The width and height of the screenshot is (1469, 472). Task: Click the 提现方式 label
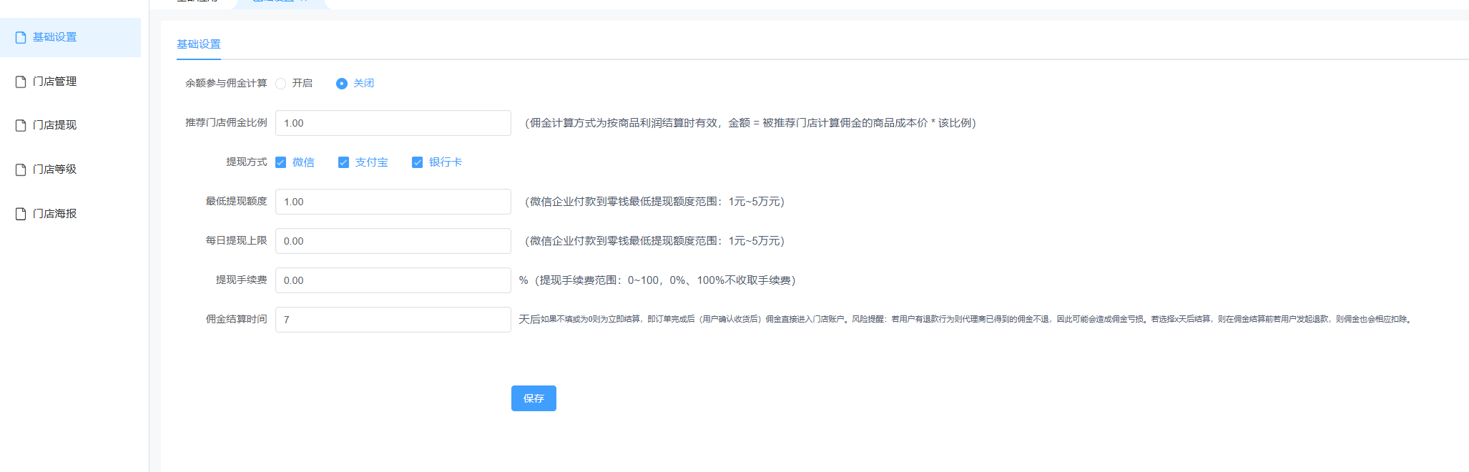click(247, 162)
